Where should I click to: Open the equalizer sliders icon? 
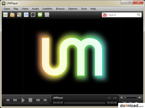(x=47, y=15)
